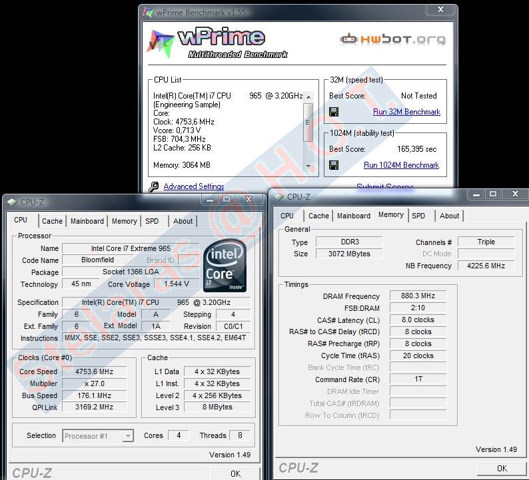Close the wPrime Benchmark window
Image resolution: width=529 pixels, height=480 pixels.
point(440,9)
